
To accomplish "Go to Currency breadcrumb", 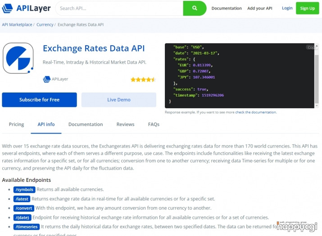I will [45, 24].
